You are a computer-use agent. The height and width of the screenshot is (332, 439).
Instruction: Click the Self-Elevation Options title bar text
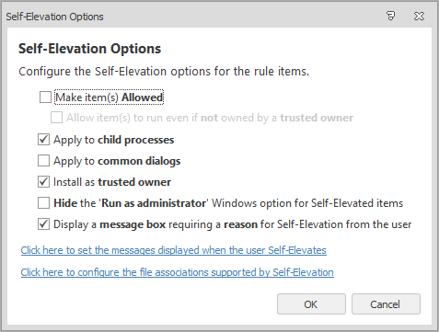point(54,17)
